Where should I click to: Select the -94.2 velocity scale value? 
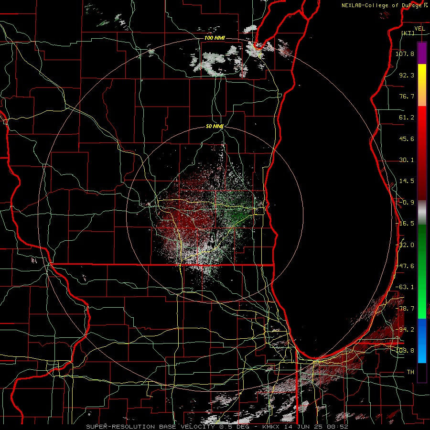click(405, 330)
